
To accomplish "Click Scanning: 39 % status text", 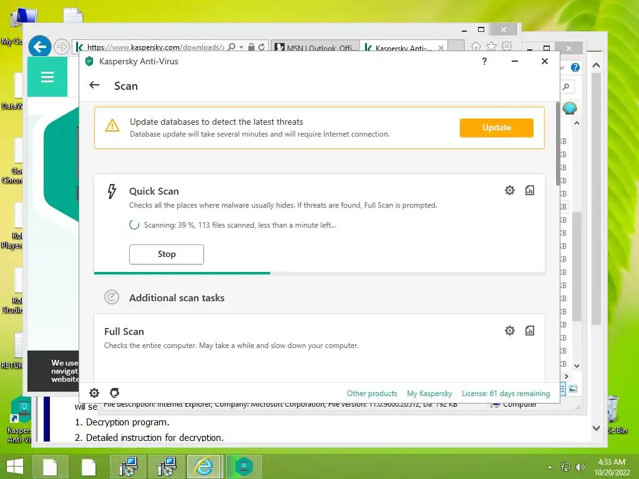I will point(240,225).
